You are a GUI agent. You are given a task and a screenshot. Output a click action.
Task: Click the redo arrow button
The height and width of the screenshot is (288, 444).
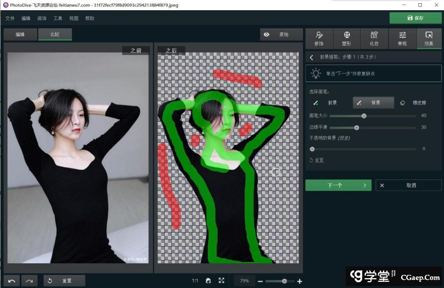pyautogui.click(x=29, y=281)
